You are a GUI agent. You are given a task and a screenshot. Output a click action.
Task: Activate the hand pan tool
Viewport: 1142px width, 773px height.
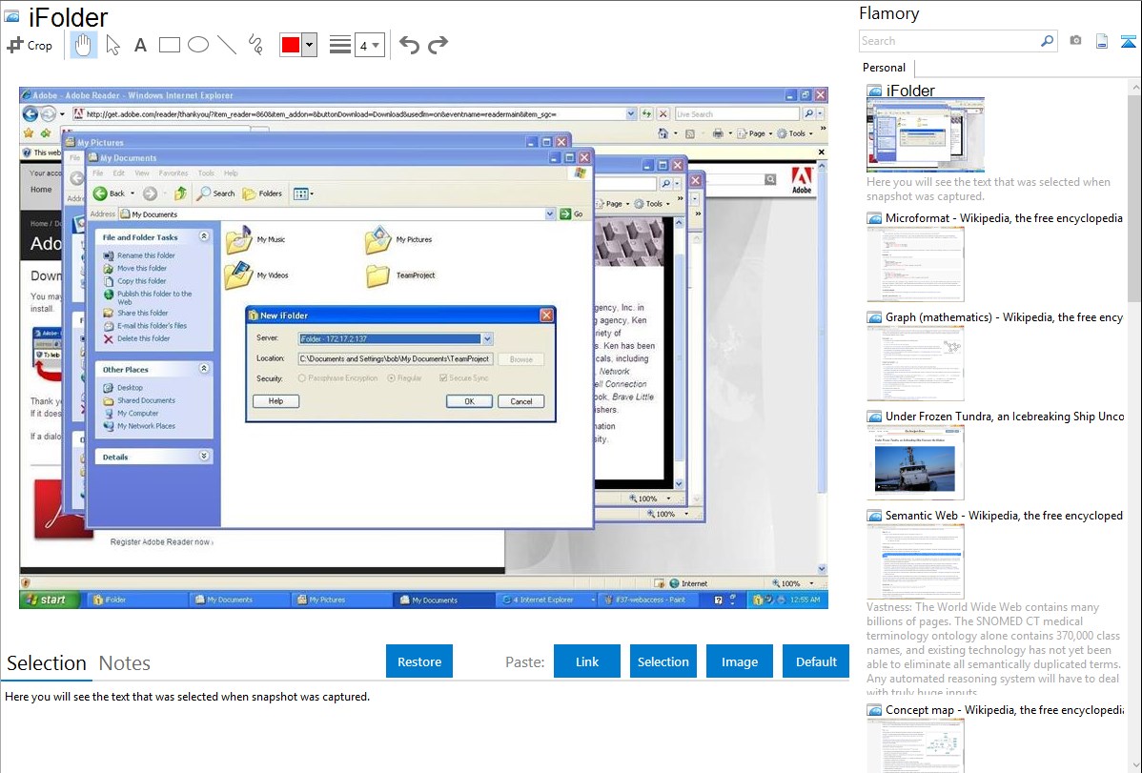pos(83,45)
